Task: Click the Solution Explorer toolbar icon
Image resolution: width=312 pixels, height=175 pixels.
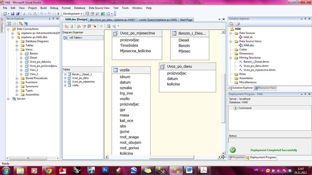Action: [x=87, y=14]
